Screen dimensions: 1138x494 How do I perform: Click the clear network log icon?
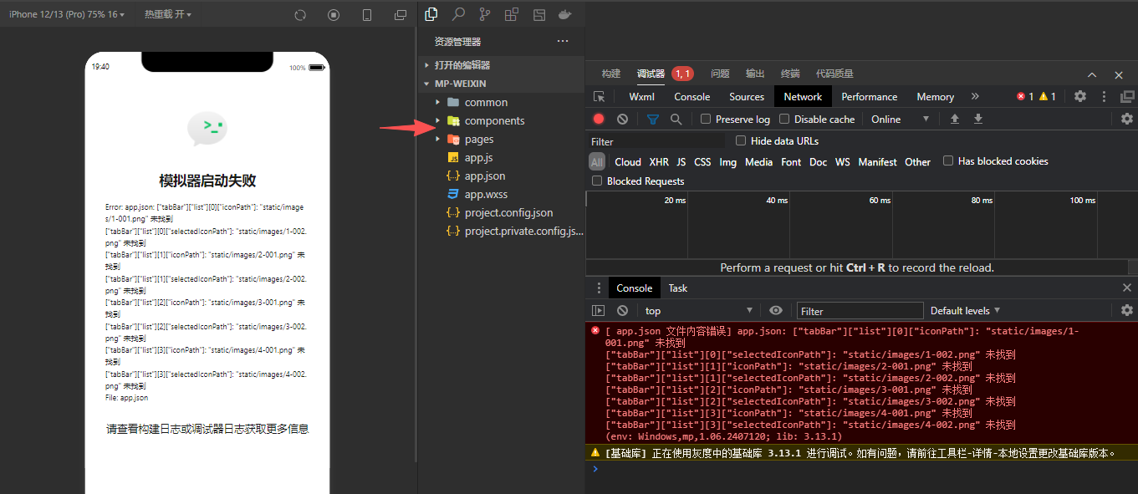pos(622,119)
